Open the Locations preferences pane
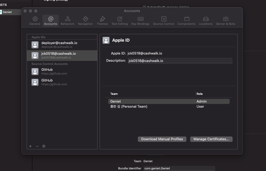Screen dimensions: 266x171 (x=206, y=21)
